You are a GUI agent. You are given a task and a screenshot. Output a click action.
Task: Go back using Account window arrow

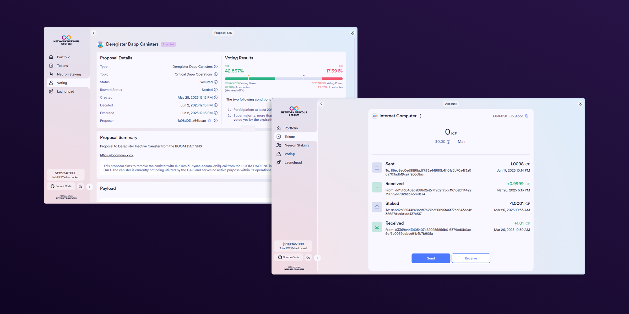click(321, 104)
